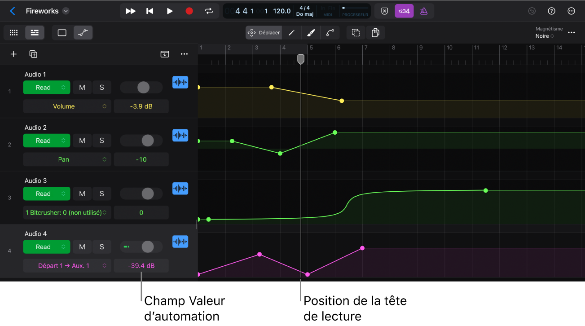The image size is (585, 326).
Task: Go to beginning of project
Action: 150,11
